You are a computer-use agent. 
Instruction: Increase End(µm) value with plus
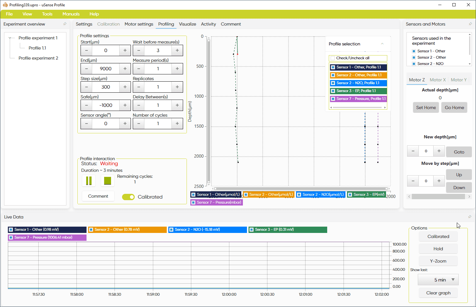pyautogui.click(x=125, y=69)
